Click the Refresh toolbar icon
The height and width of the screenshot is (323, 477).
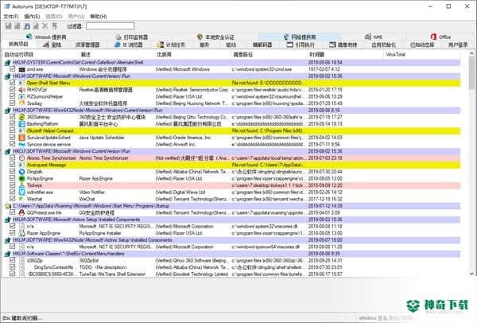pos(17,26)
